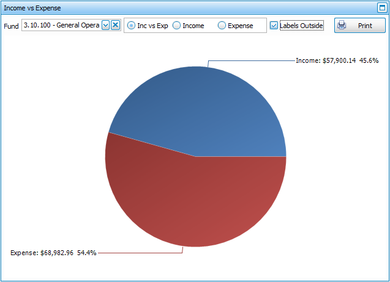The image size is (390, 282).
Task: Select the Expense: $68,982.96 label
Action: [53, 252]
